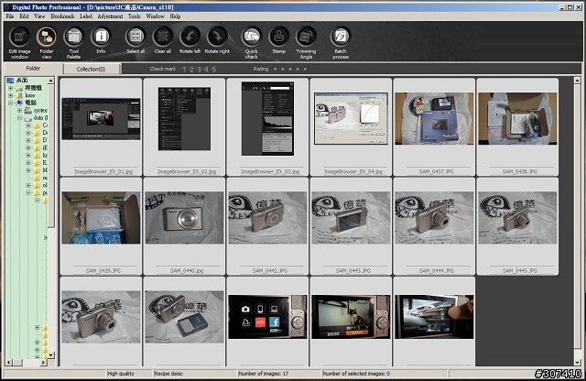The image size is (586, 381).
Task: Toggle the Folder view button
Action: pyautogui.click(x=47, y=42)
